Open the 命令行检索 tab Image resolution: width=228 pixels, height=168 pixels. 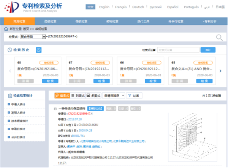click(176, 21)
